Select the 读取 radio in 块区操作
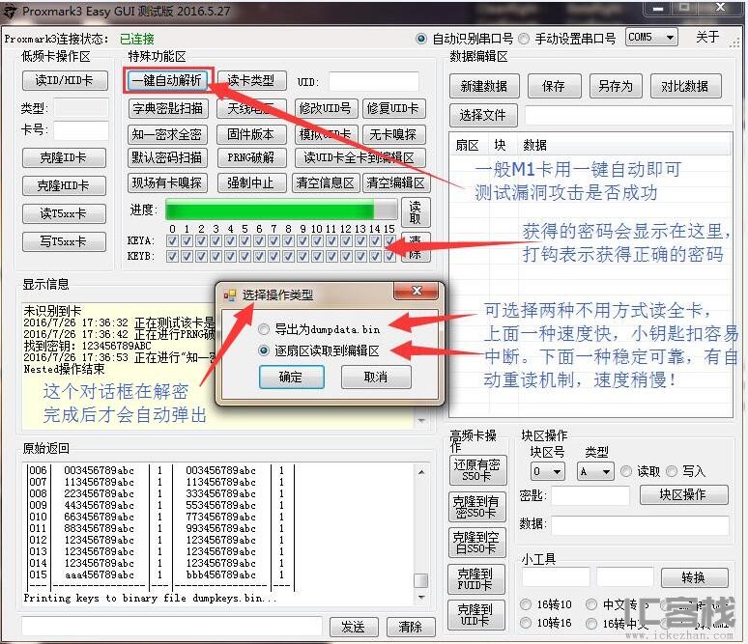Screen dimensions: 748x644 point(626,471)
